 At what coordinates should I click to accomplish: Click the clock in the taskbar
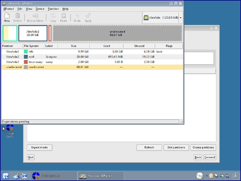236,176
